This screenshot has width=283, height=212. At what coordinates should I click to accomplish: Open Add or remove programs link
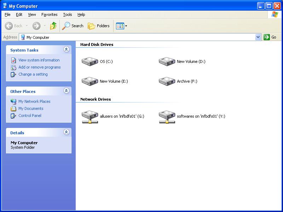point(39,67)
